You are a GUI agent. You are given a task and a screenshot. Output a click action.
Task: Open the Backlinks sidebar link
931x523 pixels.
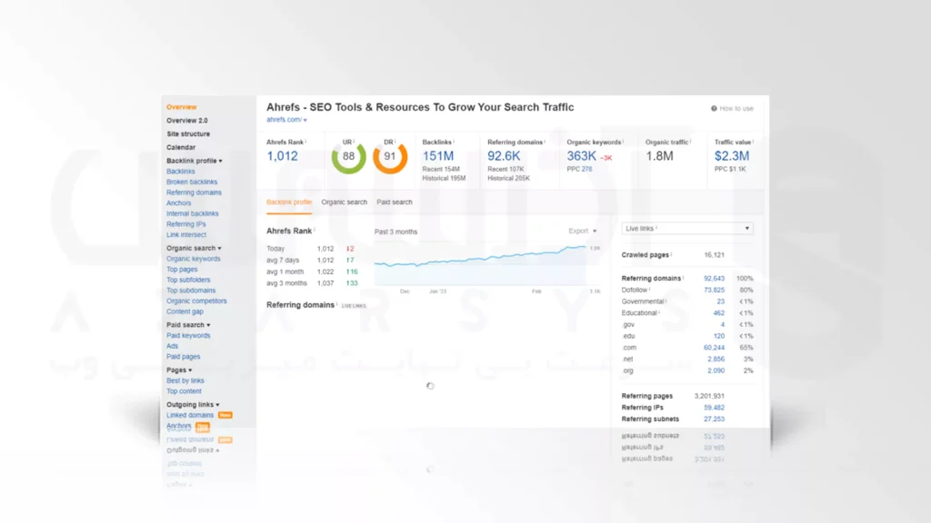181,172
